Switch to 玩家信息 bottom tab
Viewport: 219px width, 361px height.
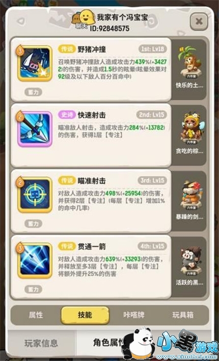point(41,343)
